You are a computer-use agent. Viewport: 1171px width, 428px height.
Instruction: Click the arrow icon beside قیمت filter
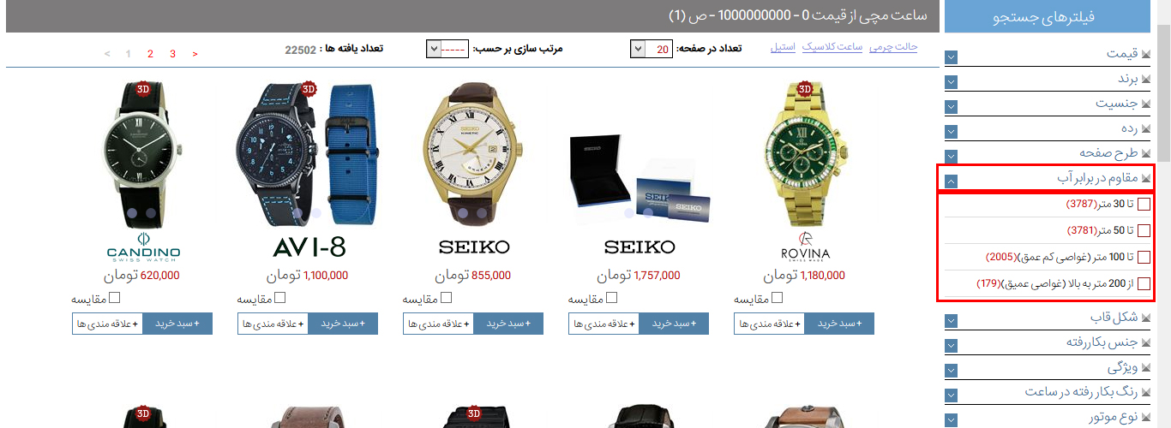click(x=952, y=57)
